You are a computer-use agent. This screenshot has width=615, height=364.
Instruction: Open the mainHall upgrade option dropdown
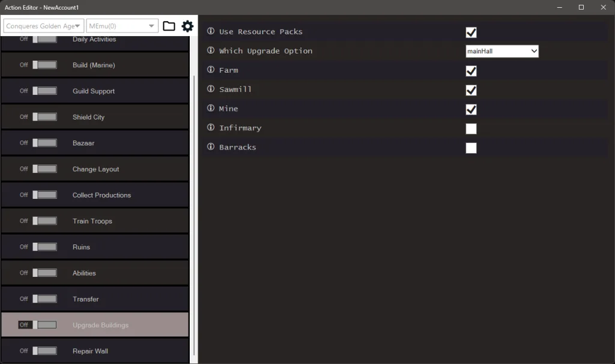(502, 51)
